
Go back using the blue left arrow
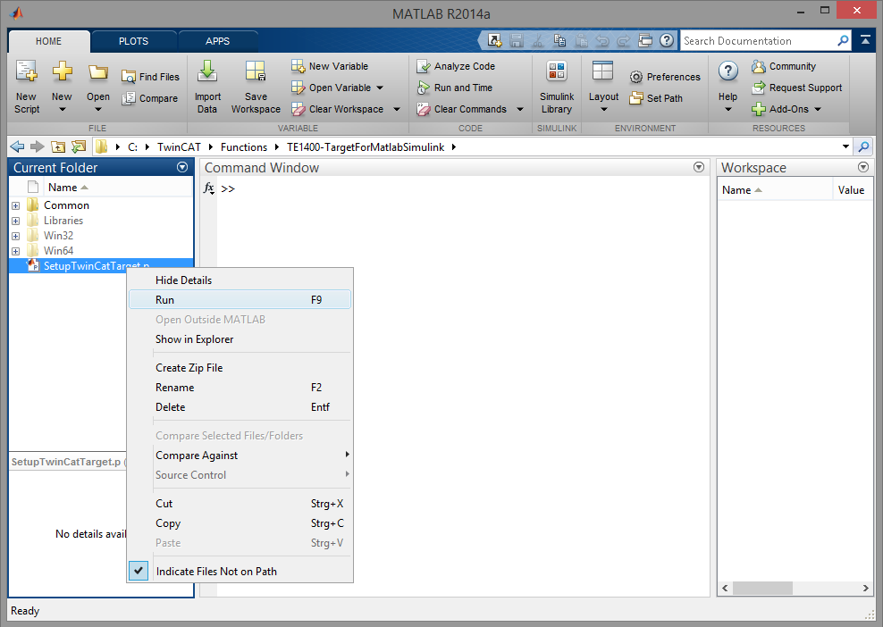click(x=17, y=146)
